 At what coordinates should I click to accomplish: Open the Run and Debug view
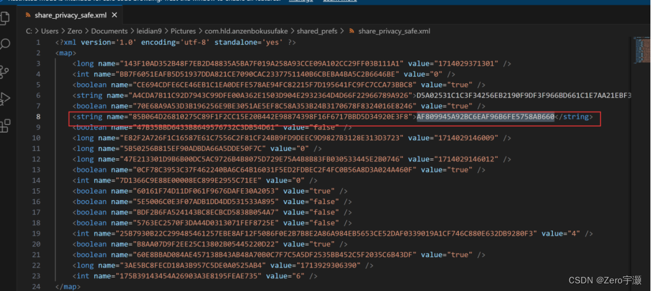coord(5,98)
